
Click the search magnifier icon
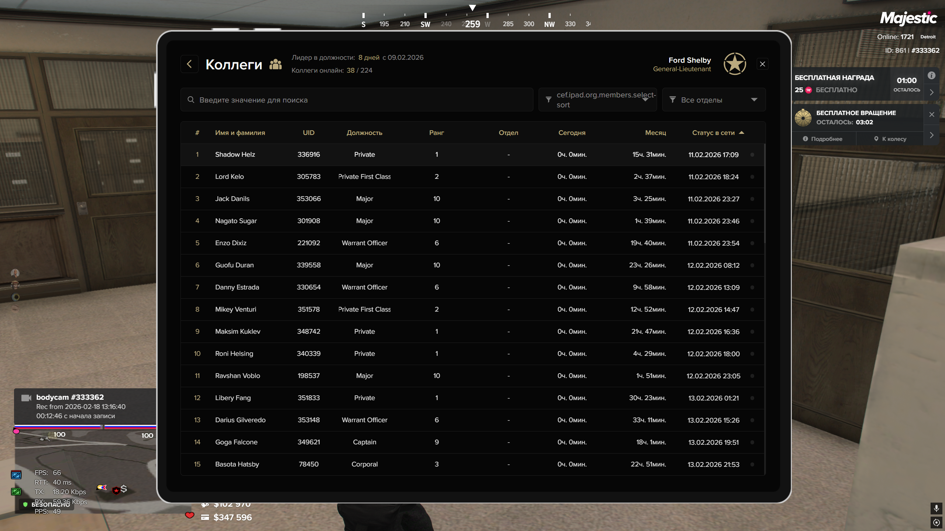point(191,100)
